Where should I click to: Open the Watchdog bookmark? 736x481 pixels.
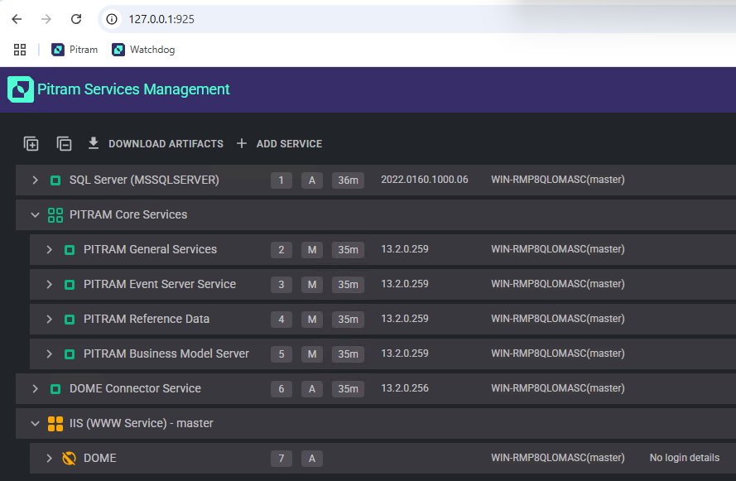pos(143,50)
